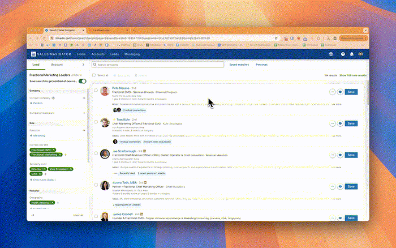396x248 pixels.
Task: Select Pete Nourse's checkbox
Action: click(x=96, y=90)
